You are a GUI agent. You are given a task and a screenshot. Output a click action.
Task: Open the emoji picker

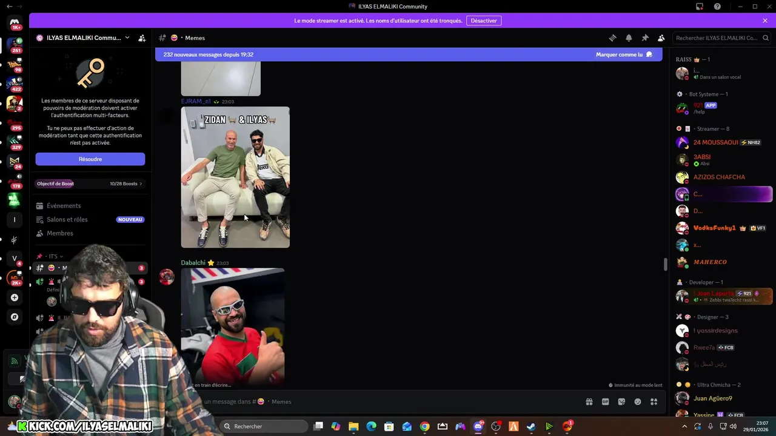[x=638, y=401]
